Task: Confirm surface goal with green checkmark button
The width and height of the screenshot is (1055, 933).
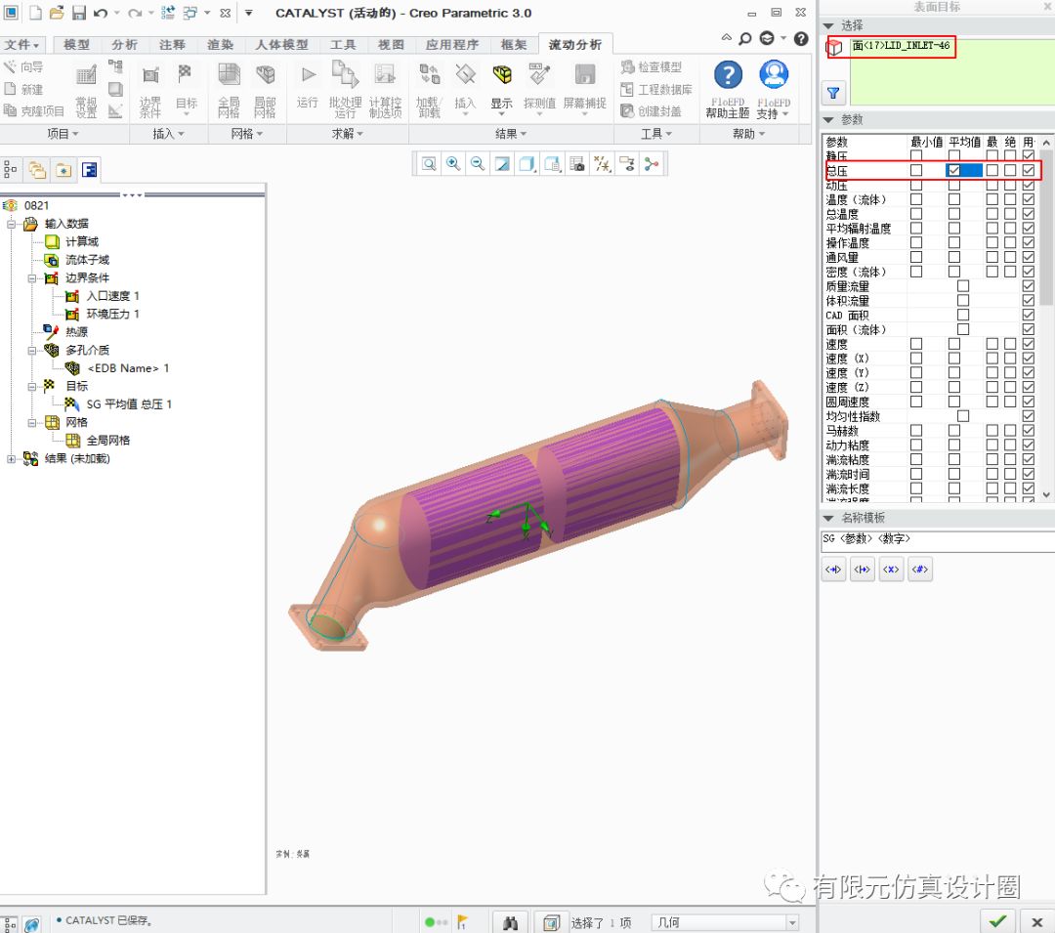Action: pos(997,920)
